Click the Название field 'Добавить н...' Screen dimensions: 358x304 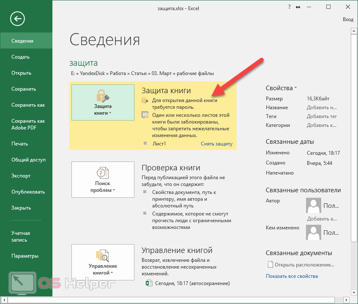(322, 108)
